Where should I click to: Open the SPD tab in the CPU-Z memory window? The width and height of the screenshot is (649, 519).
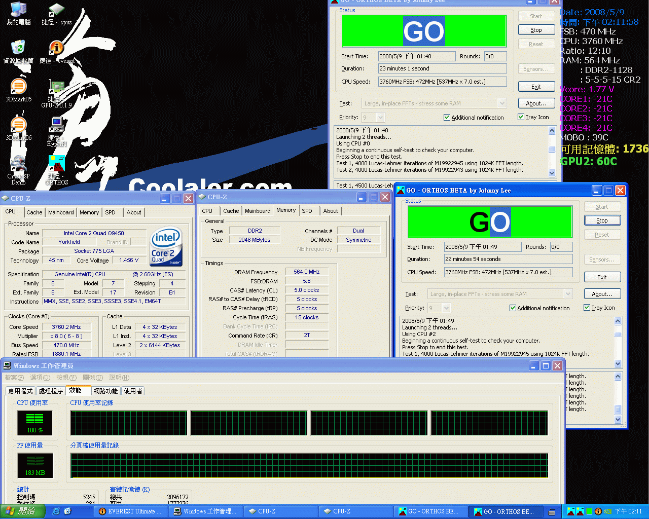point(307,211)
